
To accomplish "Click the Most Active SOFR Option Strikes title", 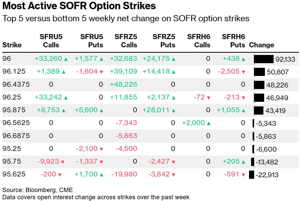I will 79,6.
